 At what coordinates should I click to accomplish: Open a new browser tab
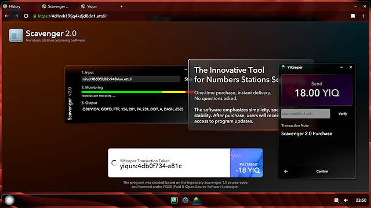click(x=121, y=6)
